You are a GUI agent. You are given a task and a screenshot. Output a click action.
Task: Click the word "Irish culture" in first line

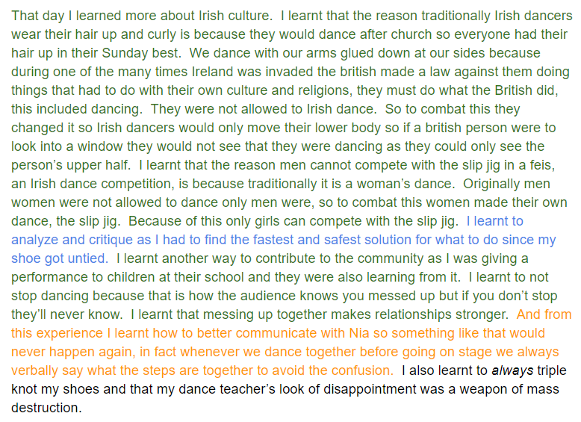click(x=234, y=16)
